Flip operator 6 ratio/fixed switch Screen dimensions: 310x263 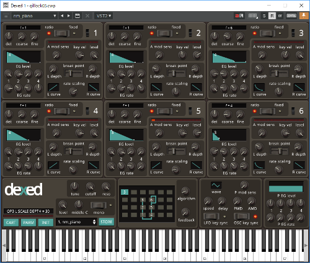coord(268,111)
